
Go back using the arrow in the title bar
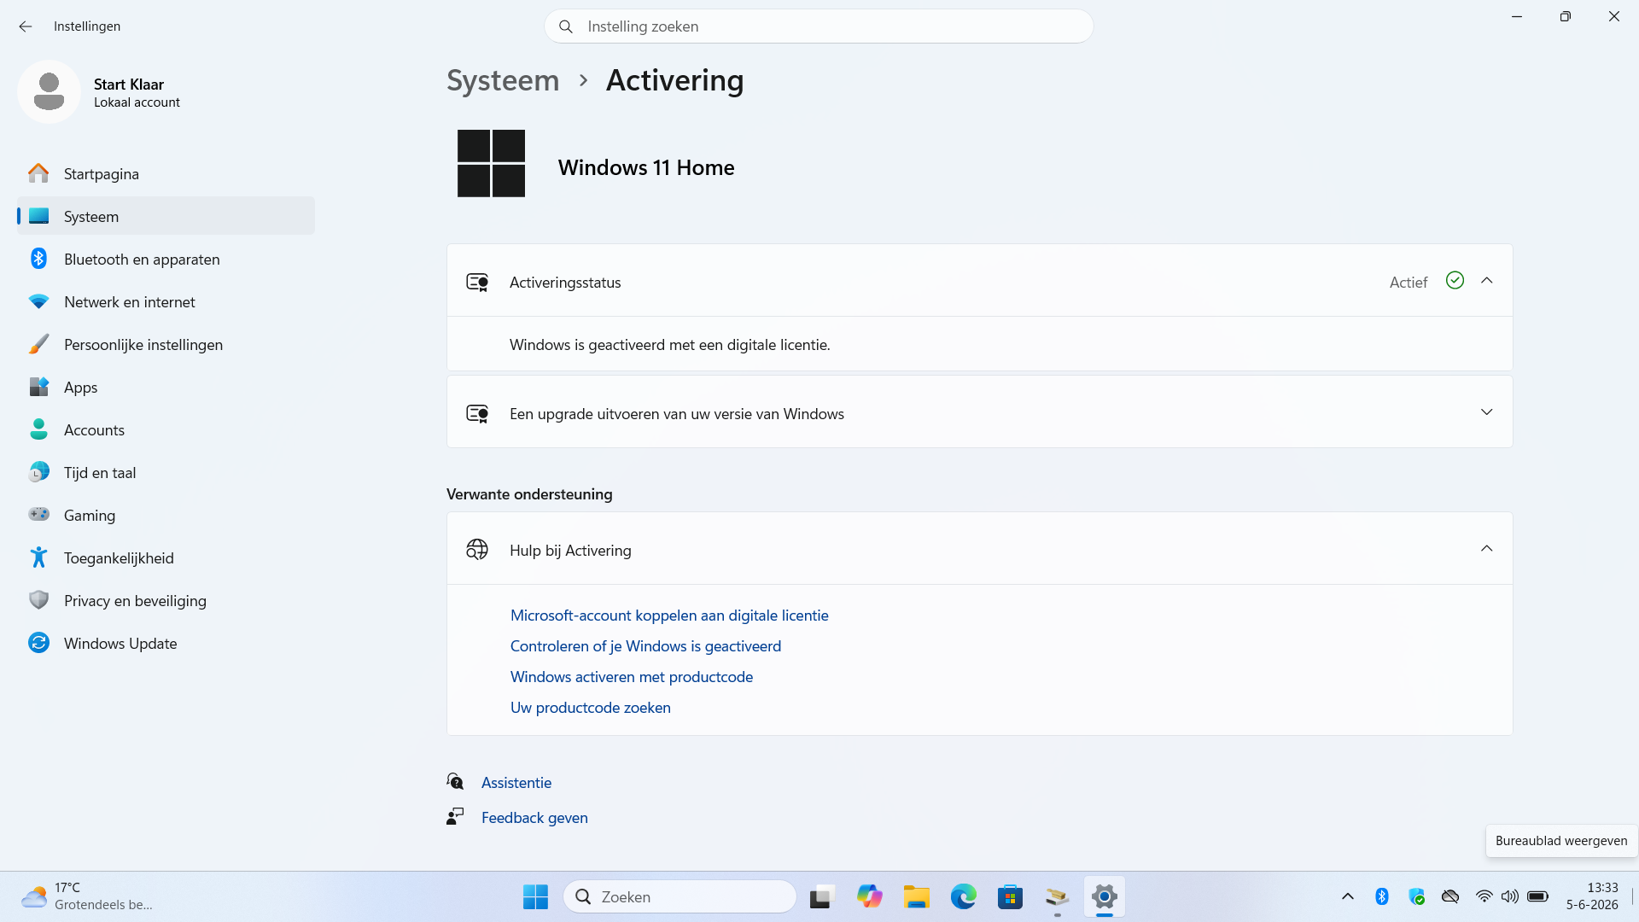point(26,26)
